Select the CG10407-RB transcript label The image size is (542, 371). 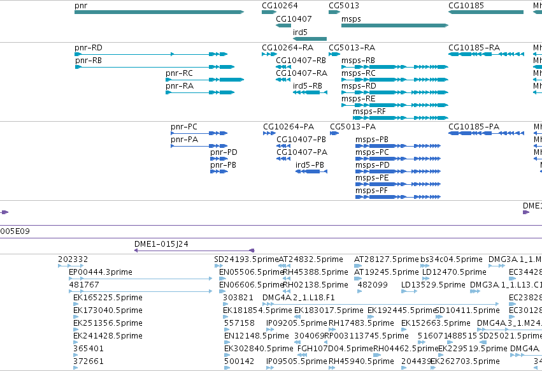[x=301, y=60]
